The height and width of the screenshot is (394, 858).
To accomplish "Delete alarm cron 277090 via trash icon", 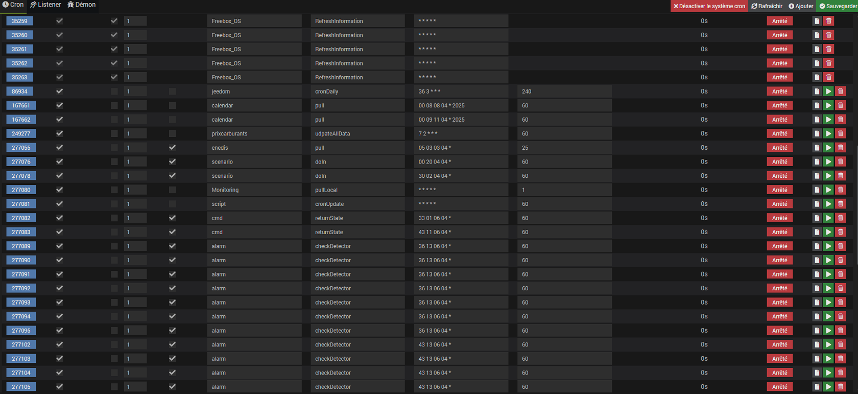I will tap(841, 260).
